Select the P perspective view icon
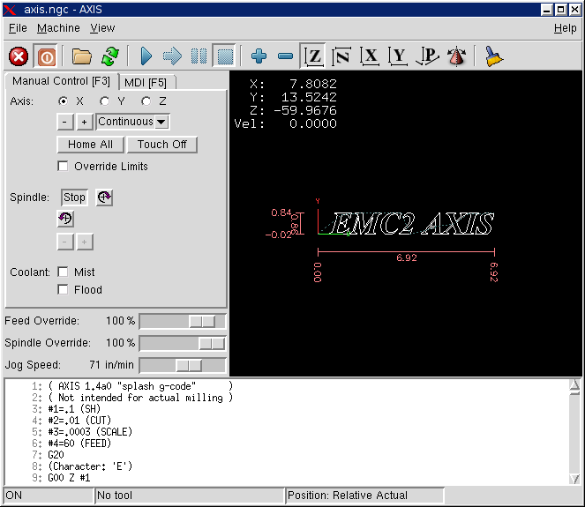The height and width of the screenshot is (507, 585). 428,56
